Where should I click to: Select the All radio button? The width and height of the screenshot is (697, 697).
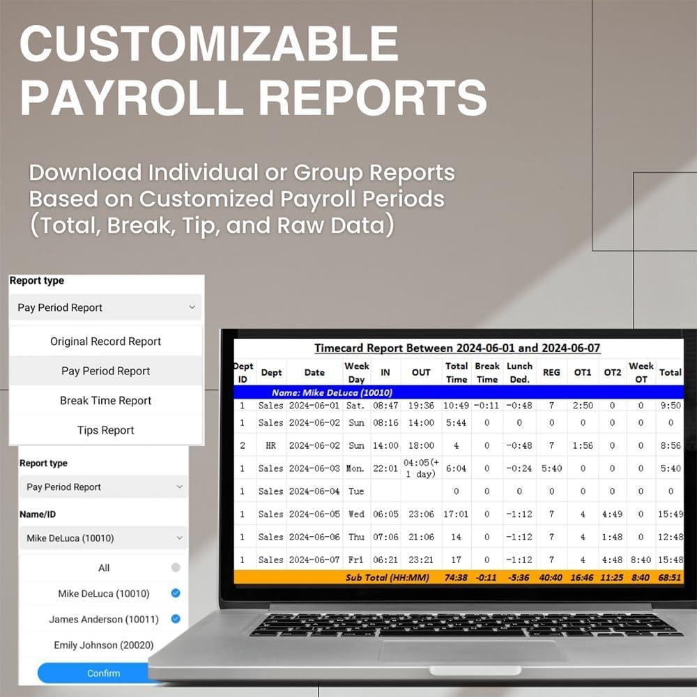click(x=176, y=568)
